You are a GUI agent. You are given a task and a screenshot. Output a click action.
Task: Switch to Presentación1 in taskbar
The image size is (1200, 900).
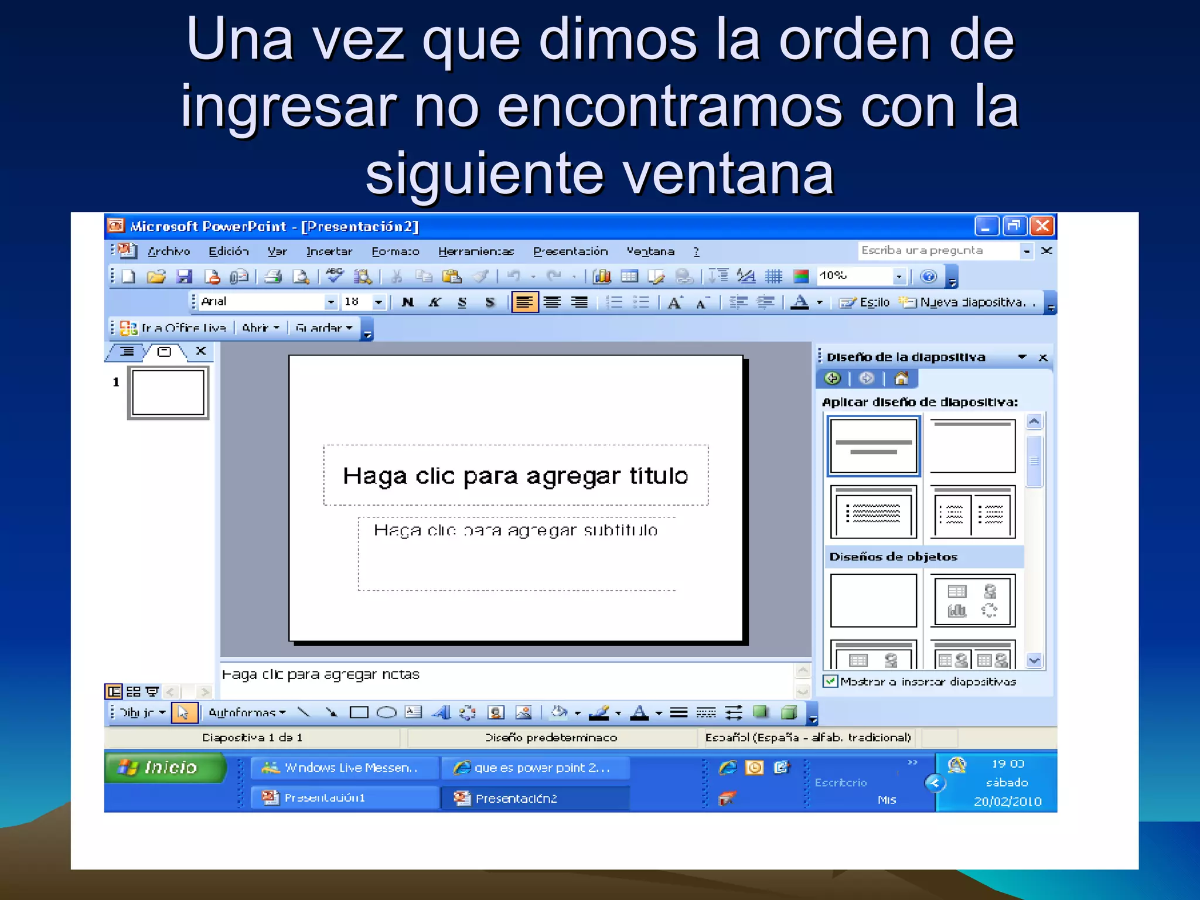(x=345, y=798)
